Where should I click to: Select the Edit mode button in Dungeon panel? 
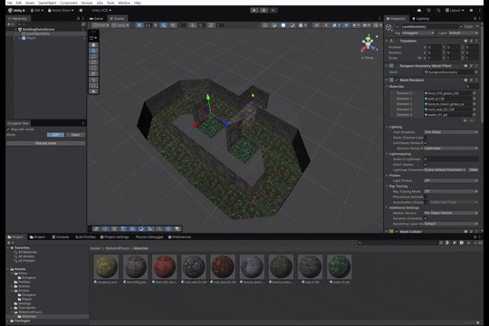click(55, 135)
